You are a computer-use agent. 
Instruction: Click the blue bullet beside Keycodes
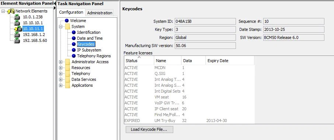(74, 44)
